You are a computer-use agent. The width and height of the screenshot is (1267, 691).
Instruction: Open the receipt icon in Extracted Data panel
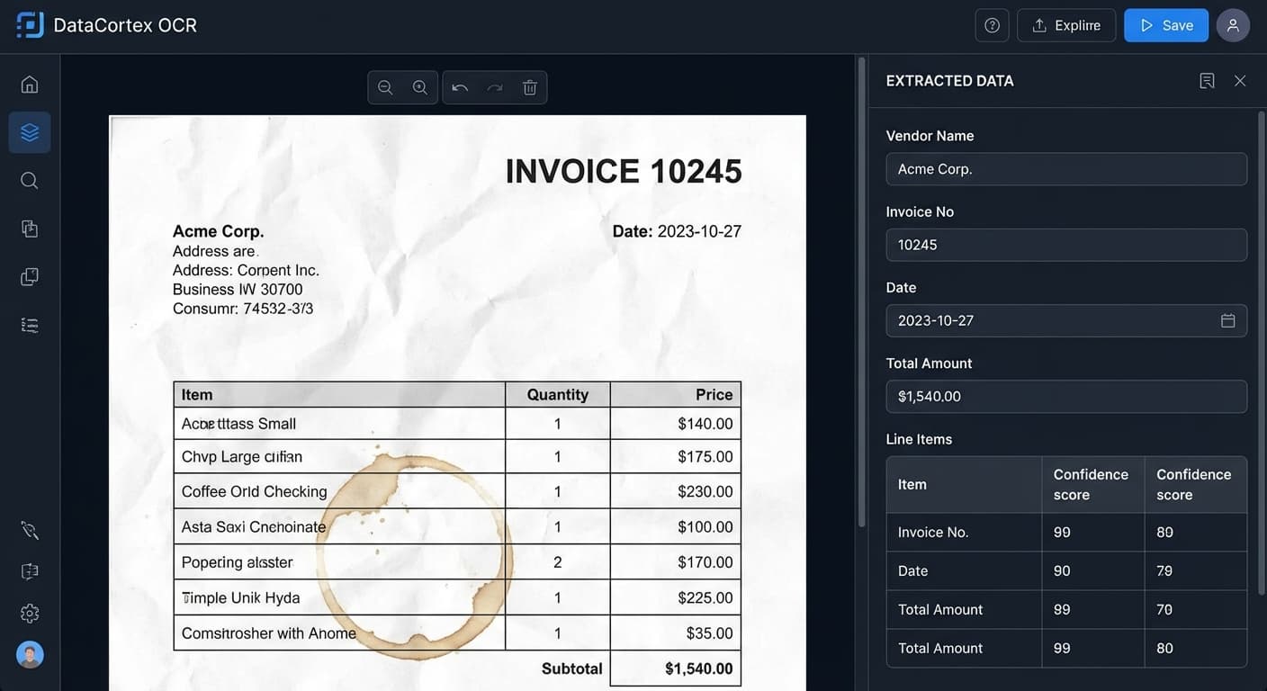(x=1207, y=81)
